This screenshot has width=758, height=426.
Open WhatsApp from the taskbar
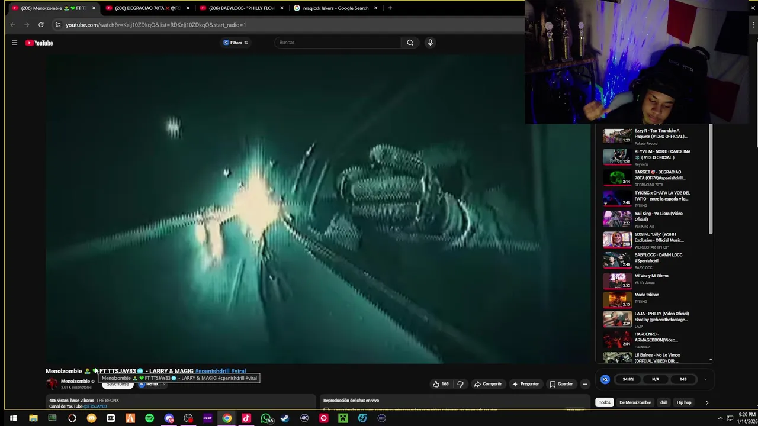[266, 418]
